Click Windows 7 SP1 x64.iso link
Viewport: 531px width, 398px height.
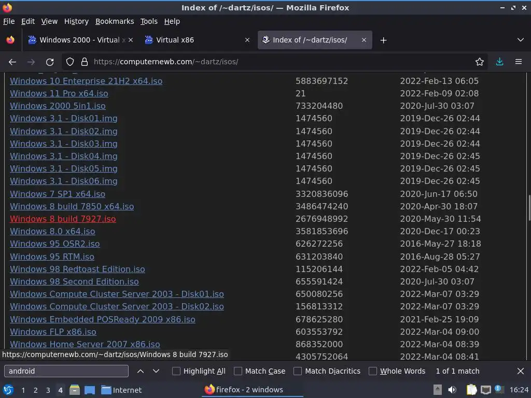(x=58, y=194)
